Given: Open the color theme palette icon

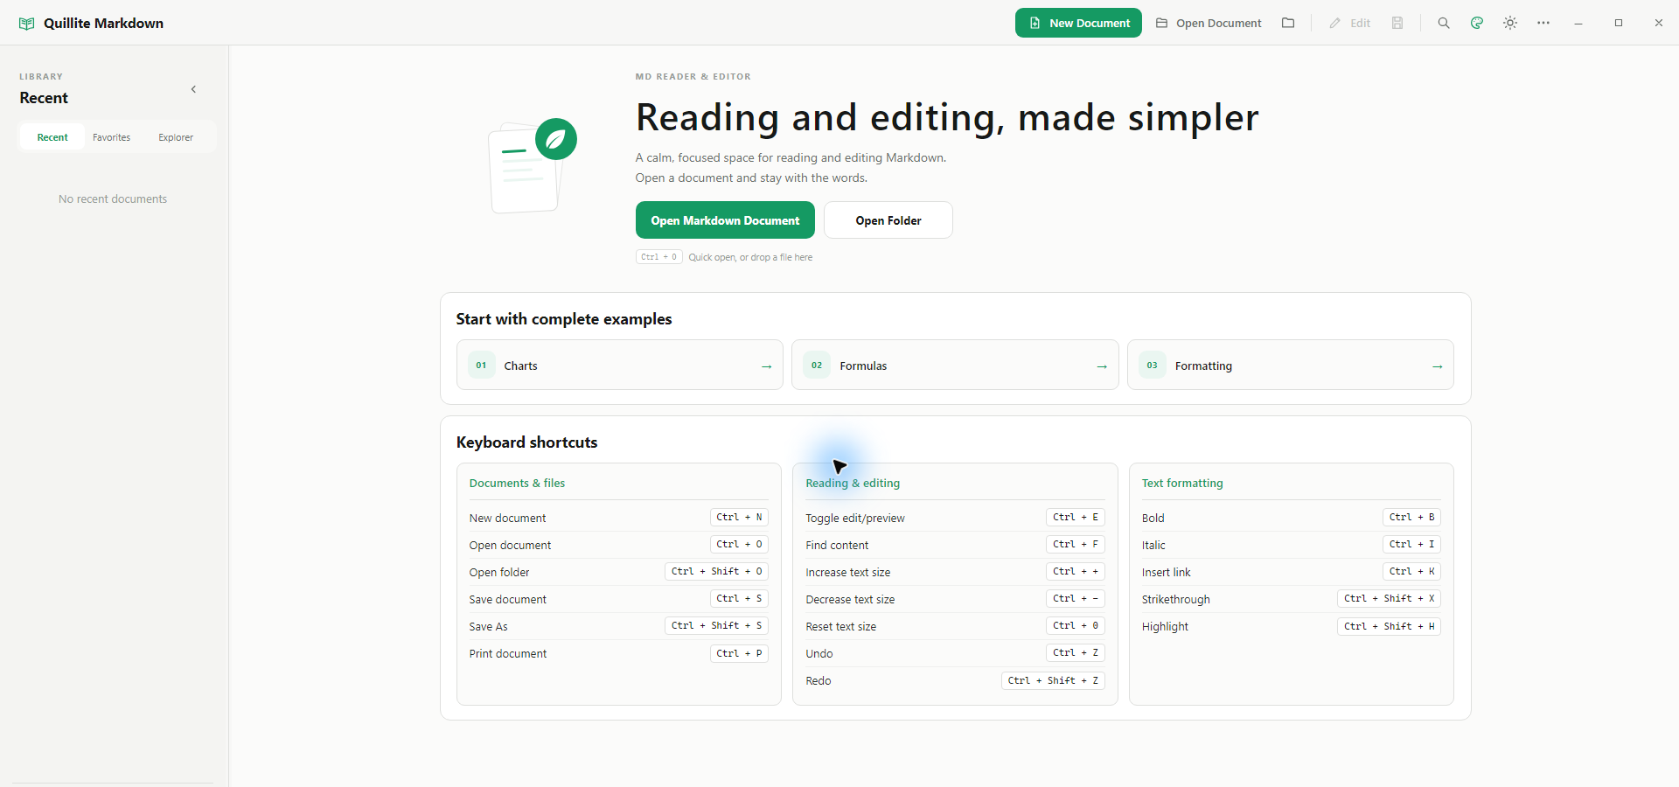Looking at the screenshot, I should click(x=1477, y=23).
